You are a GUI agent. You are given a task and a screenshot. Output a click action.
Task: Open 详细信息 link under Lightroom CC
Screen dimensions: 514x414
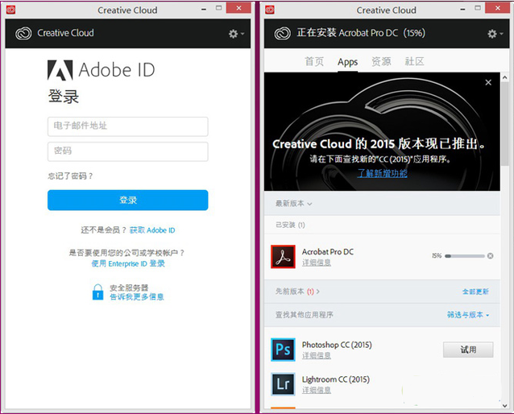click(x=317, y=390)
